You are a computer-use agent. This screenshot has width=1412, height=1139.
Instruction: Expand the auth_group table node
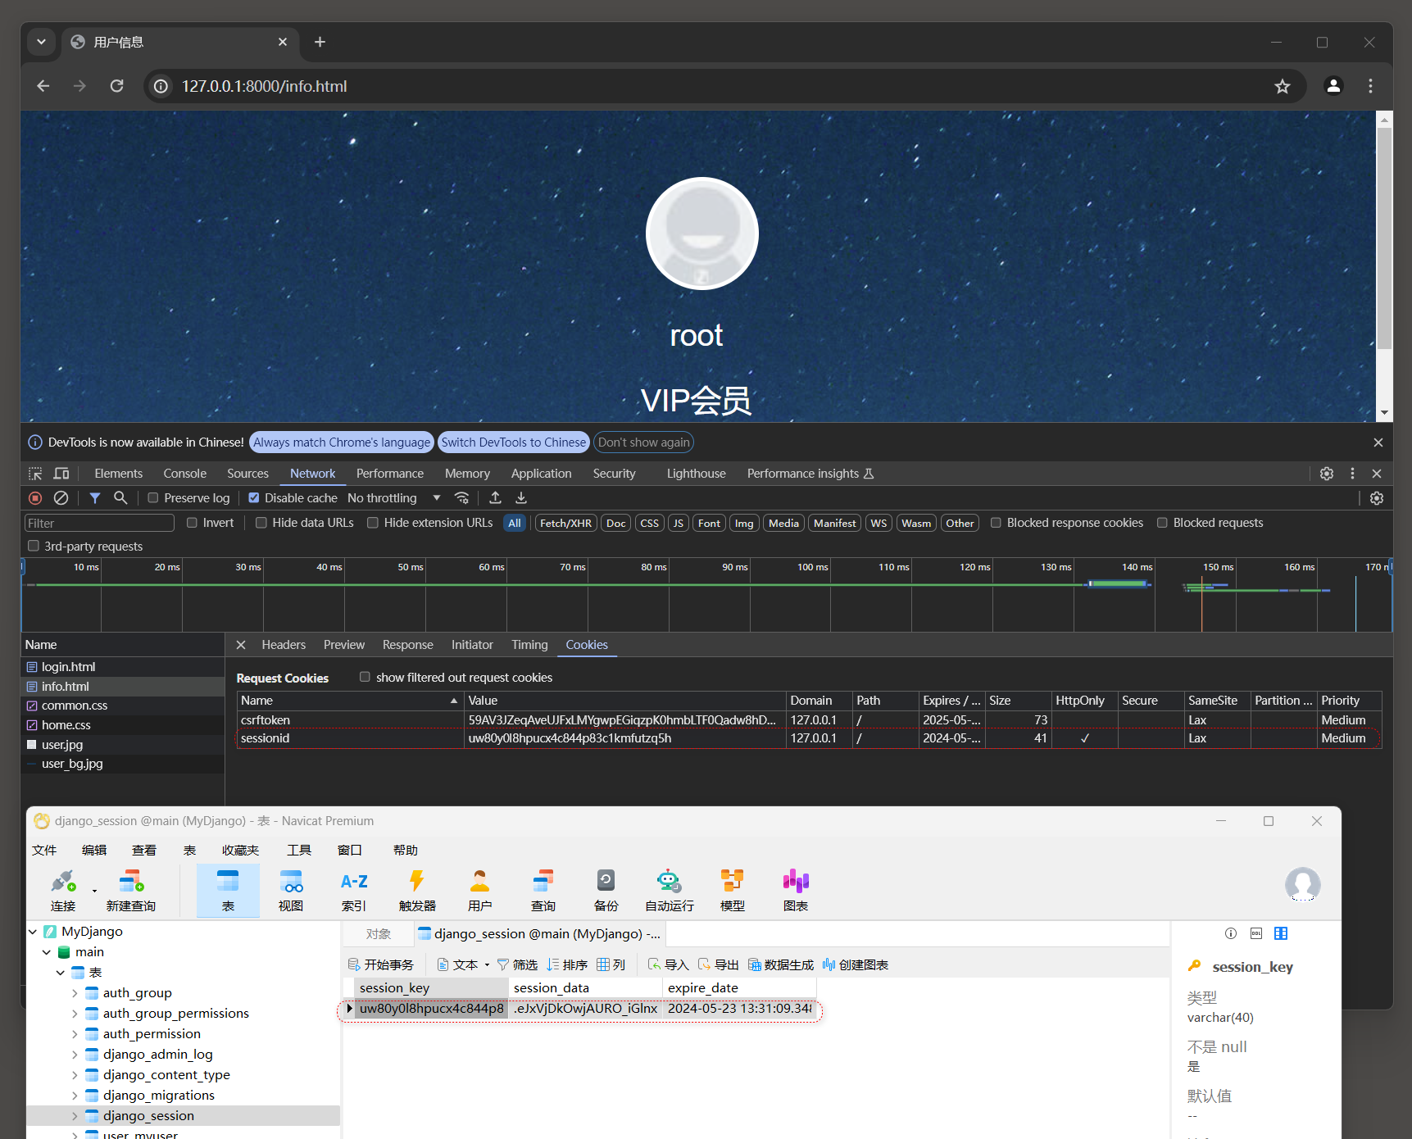click(75, 993)
